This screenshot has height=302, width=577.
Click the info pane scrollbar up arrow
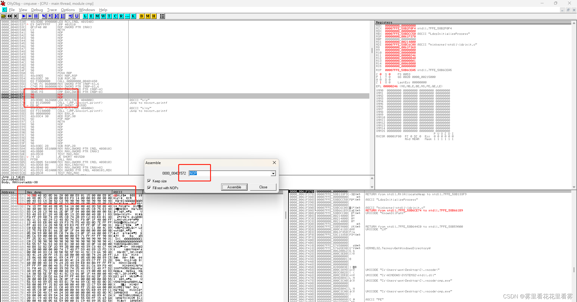point(372,178)
